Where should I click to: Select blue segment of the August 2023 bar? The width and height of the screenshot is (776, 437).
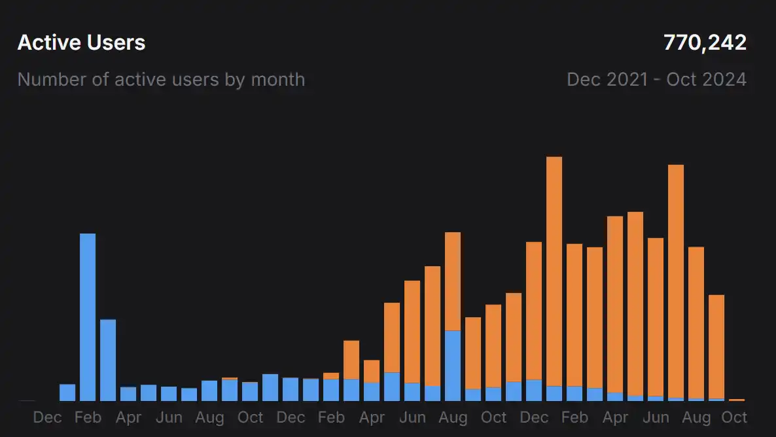click(x=453, y=366)
